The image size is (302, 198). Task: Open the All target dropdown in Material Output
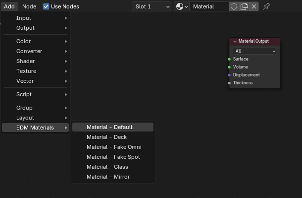(254, 51)
